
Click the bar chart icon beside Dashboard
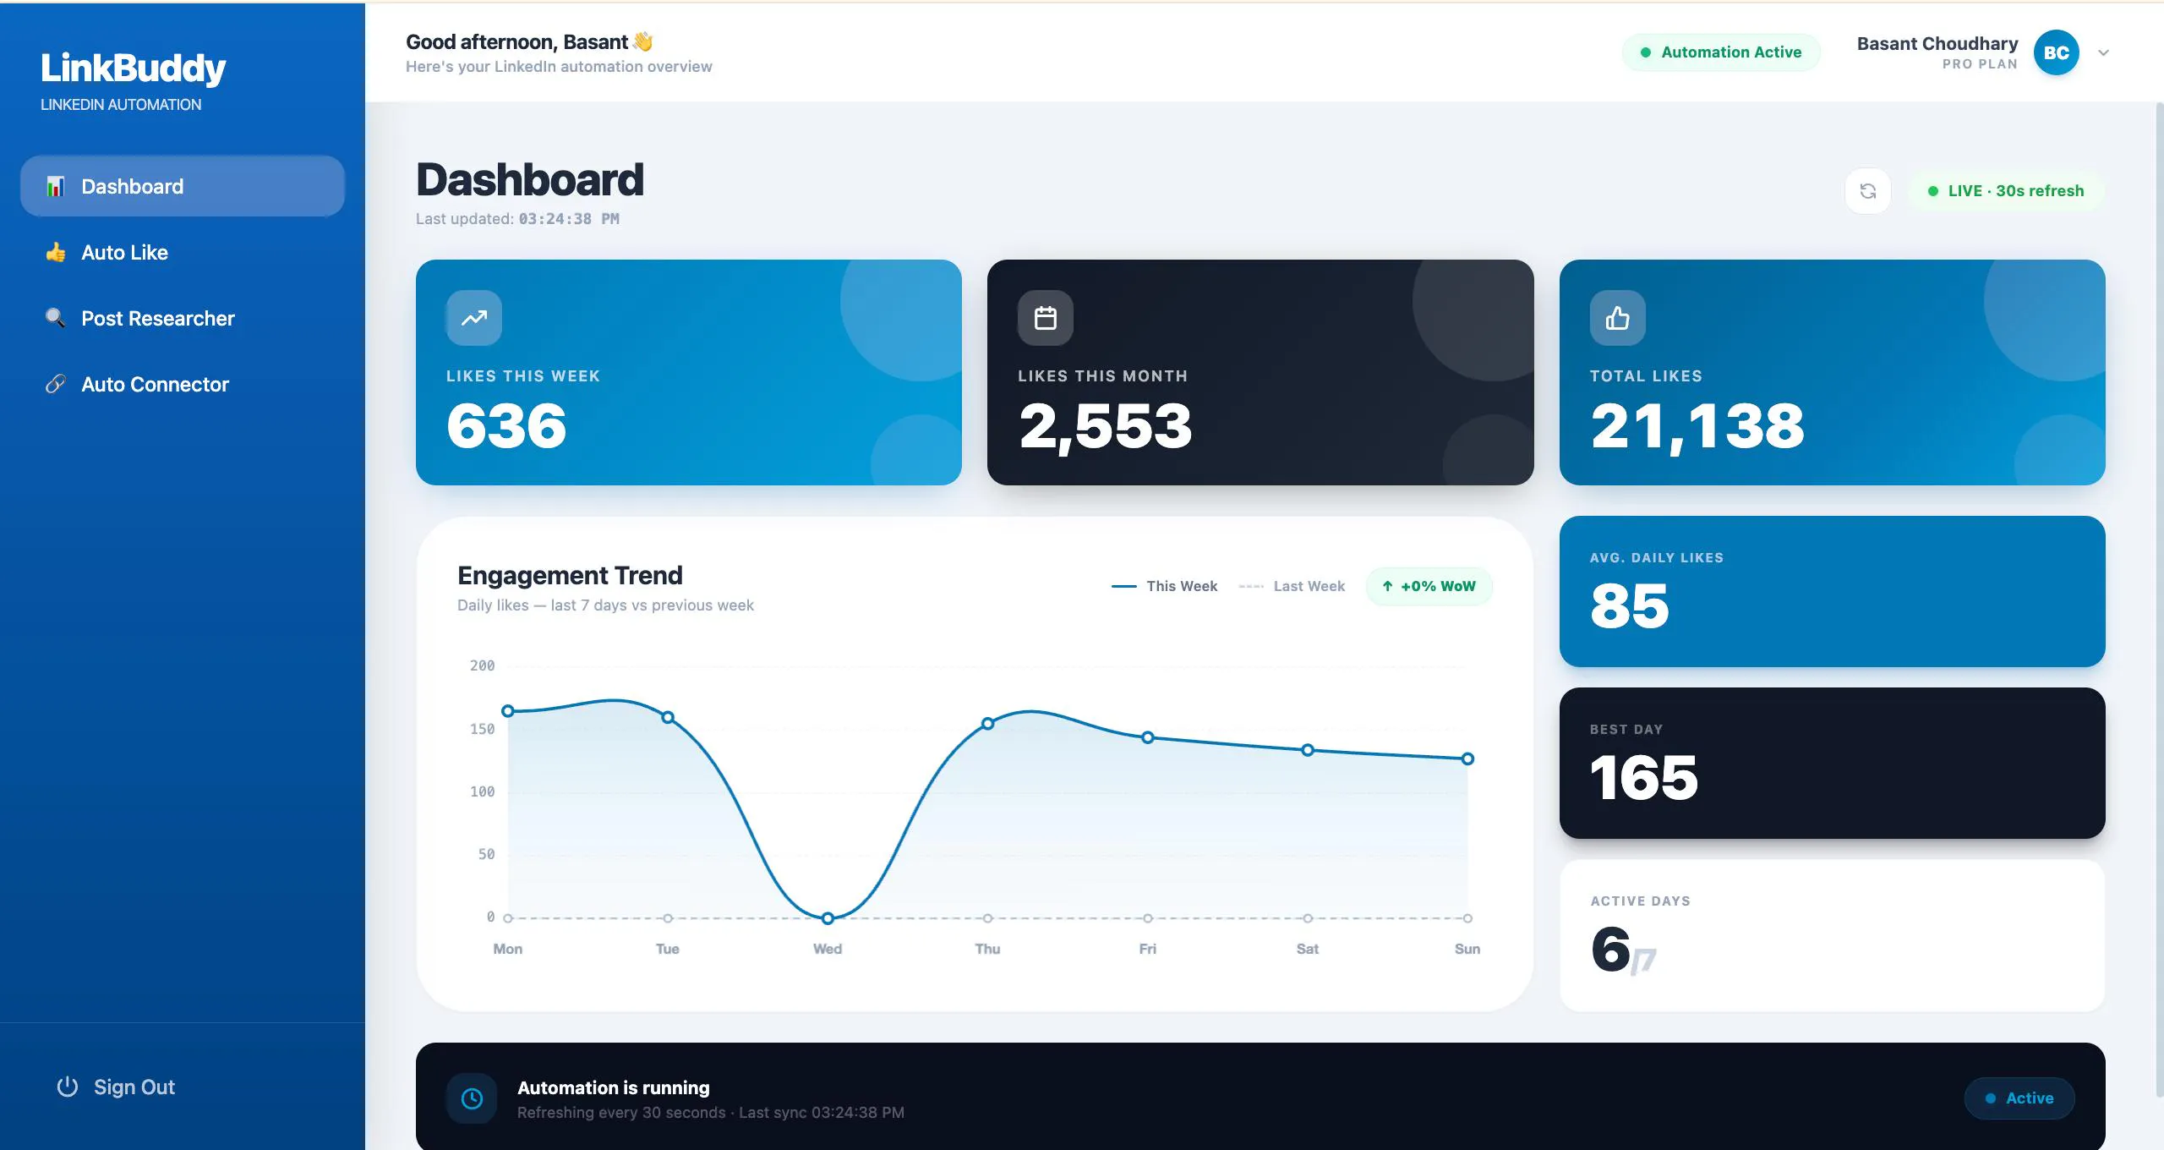(x=56, y=186)
